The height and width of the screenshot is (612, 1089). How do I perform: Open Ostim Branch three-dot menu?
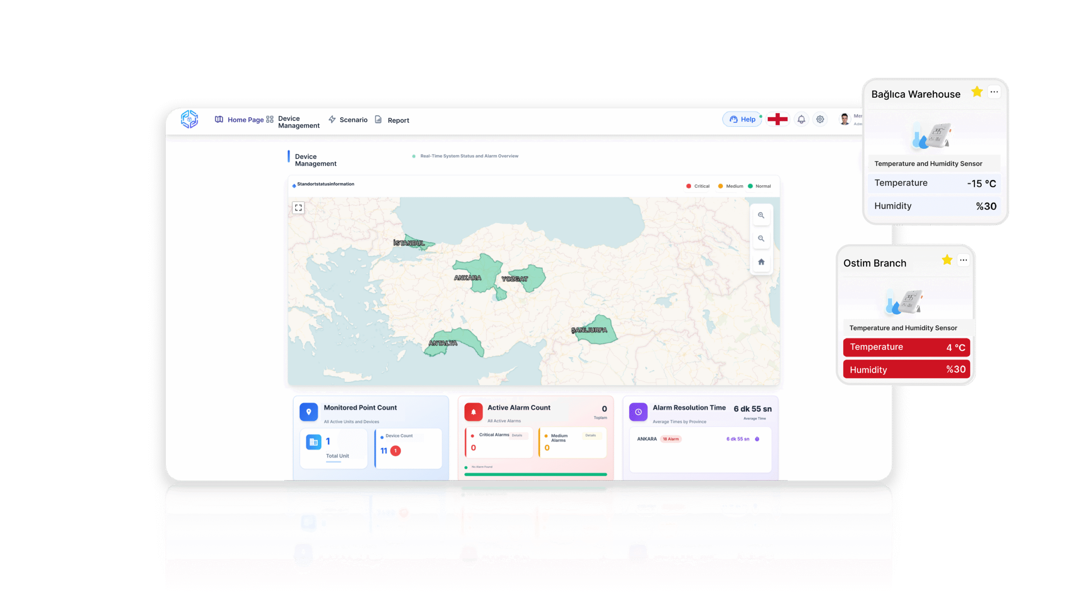tap(964, 260)
